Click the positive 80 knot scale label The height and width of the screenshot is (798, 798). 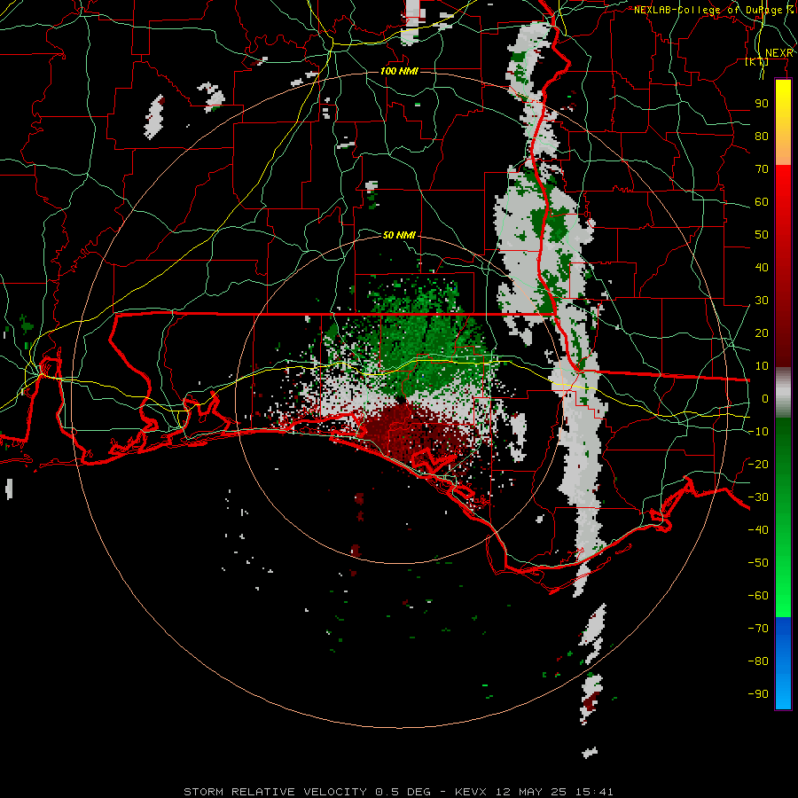tap(762, 136)
